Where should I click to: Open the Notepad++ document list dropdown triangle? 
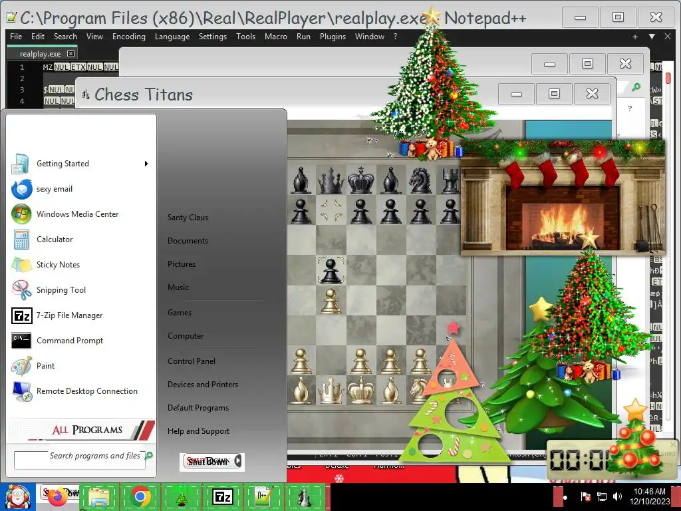point(652,37)
